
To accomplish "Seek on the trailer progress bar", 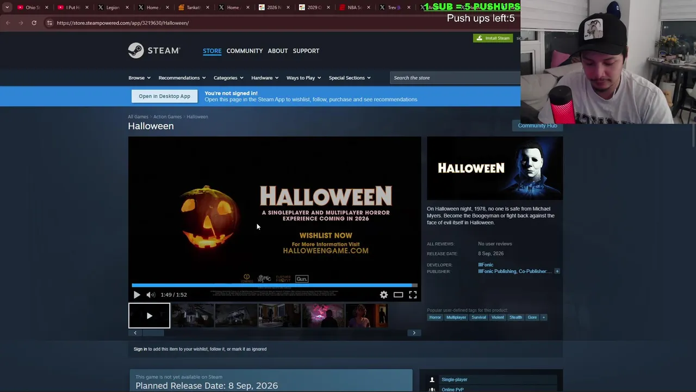I will [275, 285].
